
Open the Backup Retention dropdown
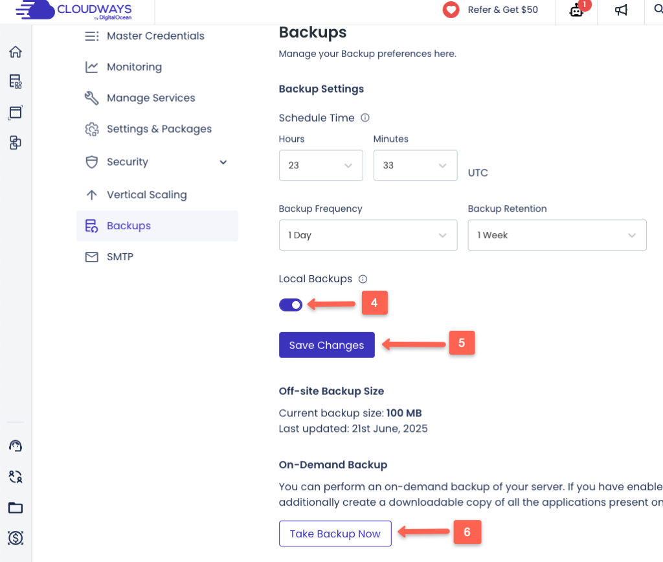coord(557,235)
